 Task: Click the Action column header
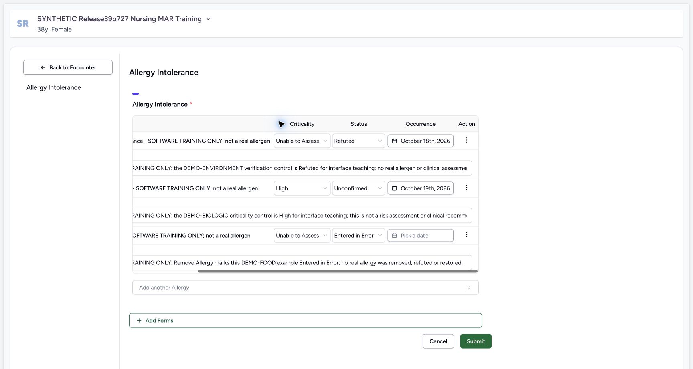pyautogui.click(x=466, y=124)
